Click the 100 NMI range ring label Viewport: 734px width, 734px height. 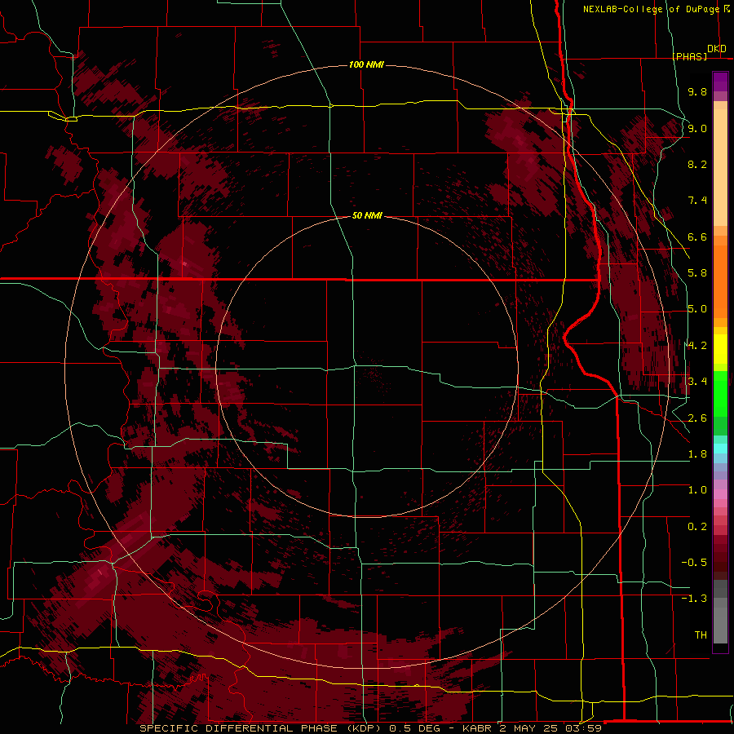366,64
